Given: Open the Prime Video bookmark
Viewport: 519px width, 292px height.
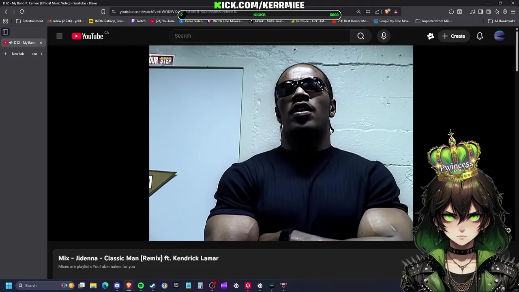Looking at the screenshot, I should (191, 21).
